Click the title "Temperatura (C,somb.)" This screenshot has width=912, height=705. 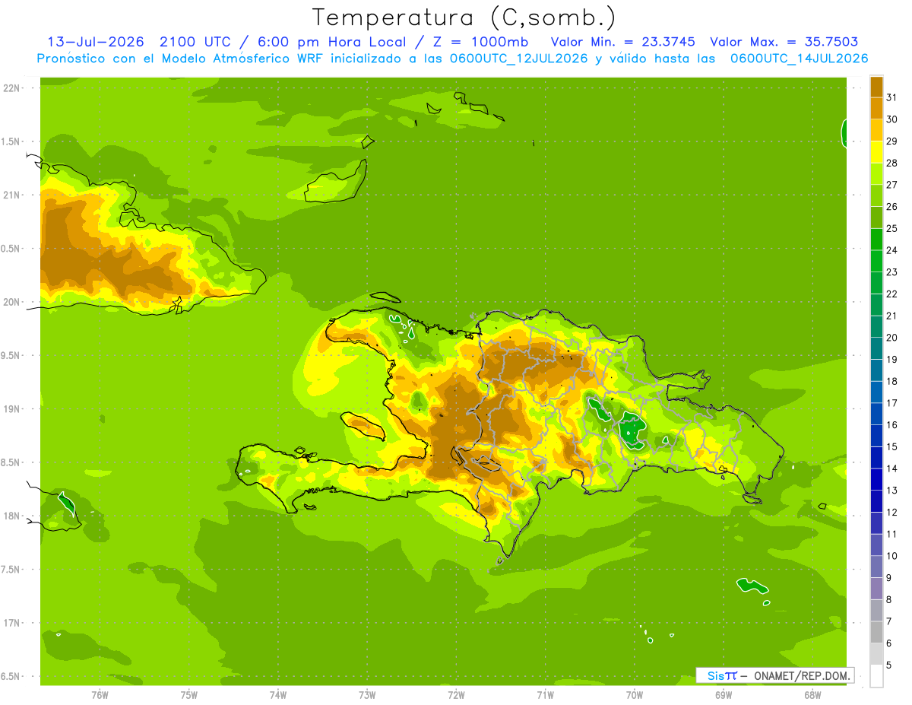(x=464, y=17)
